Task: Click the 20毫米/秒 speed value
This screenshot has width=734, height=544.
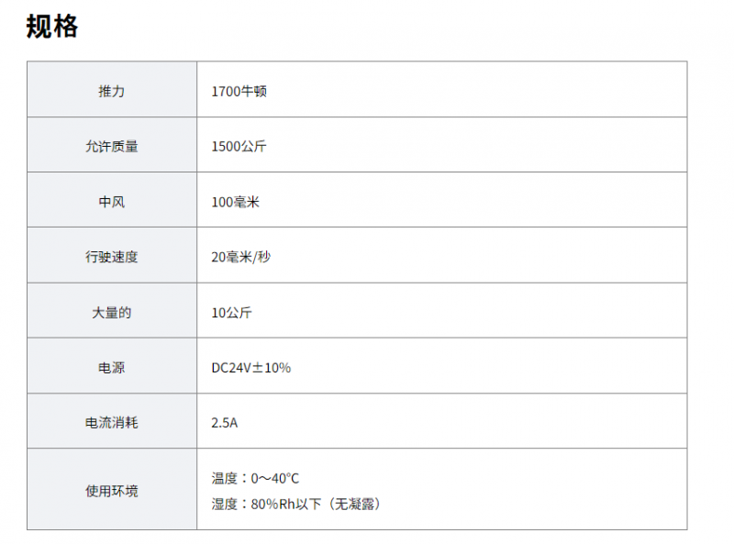Action: tap(240, 257)
